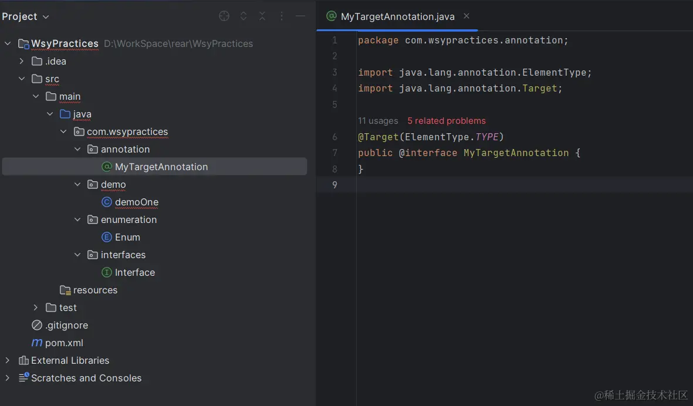Expand the .idea folder

coord(22,61)
